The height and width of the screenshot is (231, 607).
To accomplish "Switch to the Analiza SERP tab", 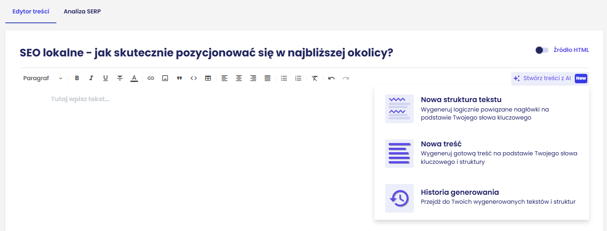I will click(x=82, y=12).
